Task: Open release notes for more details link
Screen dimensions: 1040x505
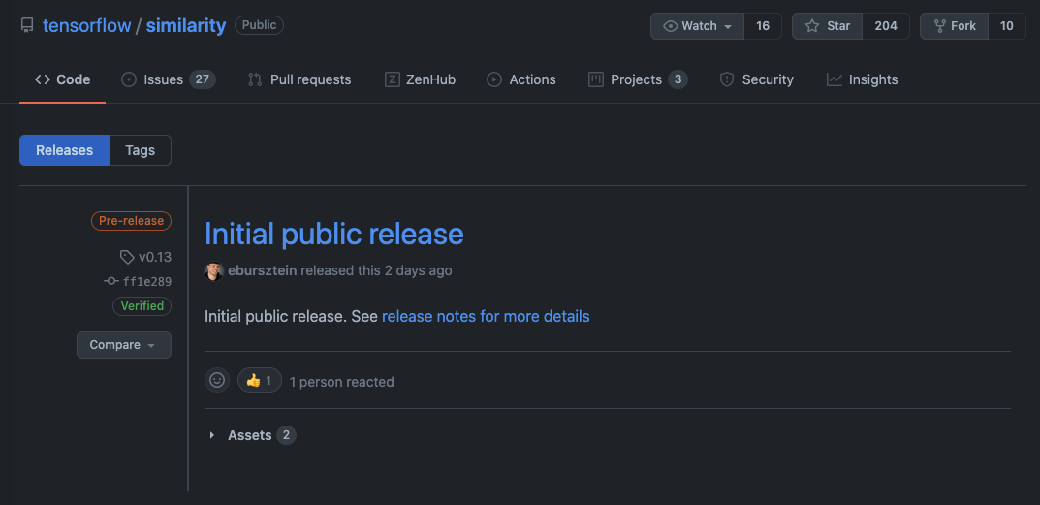Action: coord(486,317)
